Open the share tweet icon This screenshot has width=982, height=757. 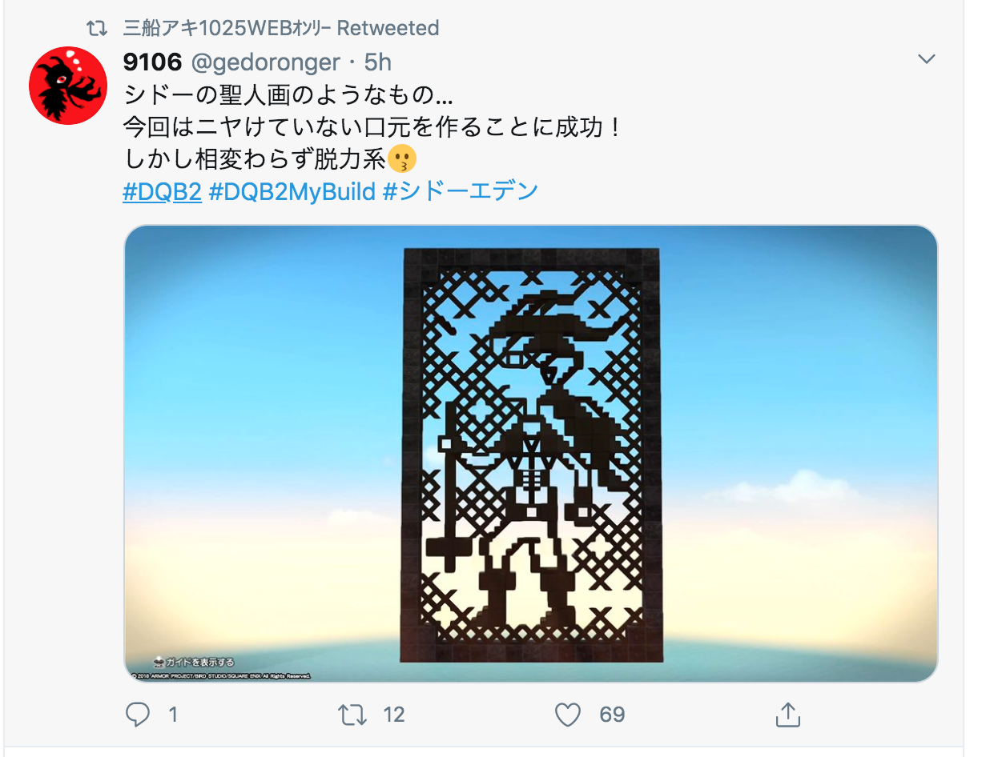point(787,715)
